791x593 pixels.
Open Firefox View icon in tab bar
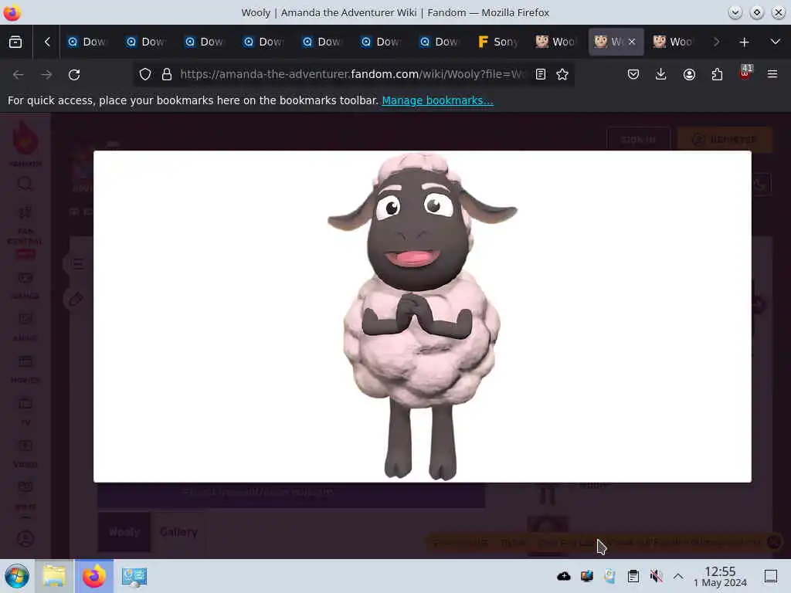pyautogui.click(x=15, y=42)
